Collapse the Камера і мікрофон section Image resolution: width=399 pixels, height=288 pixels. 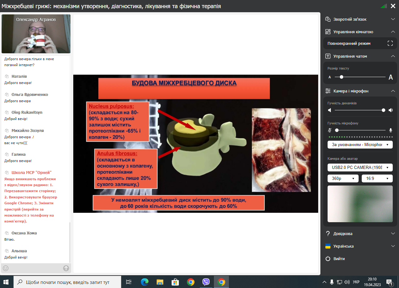click(x=393, y=91)
